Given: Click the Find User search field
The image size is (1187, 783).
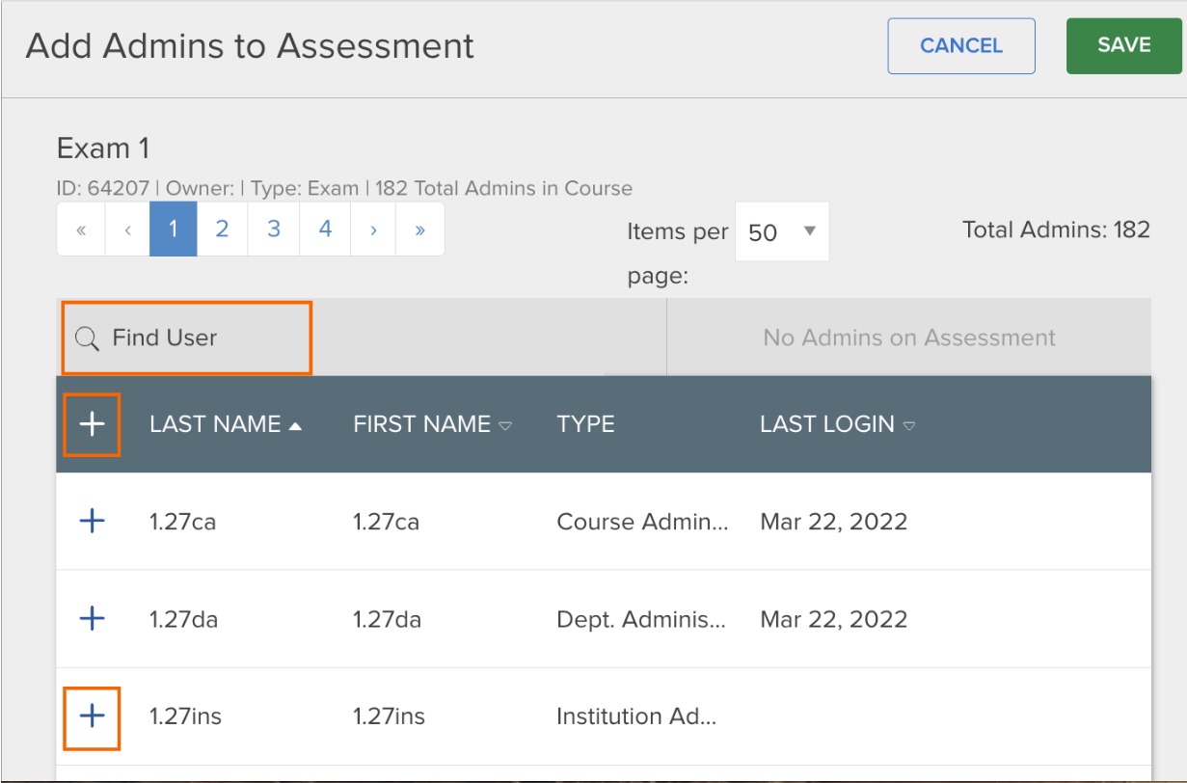Looking at the screenshot, I should click(187, 337).
